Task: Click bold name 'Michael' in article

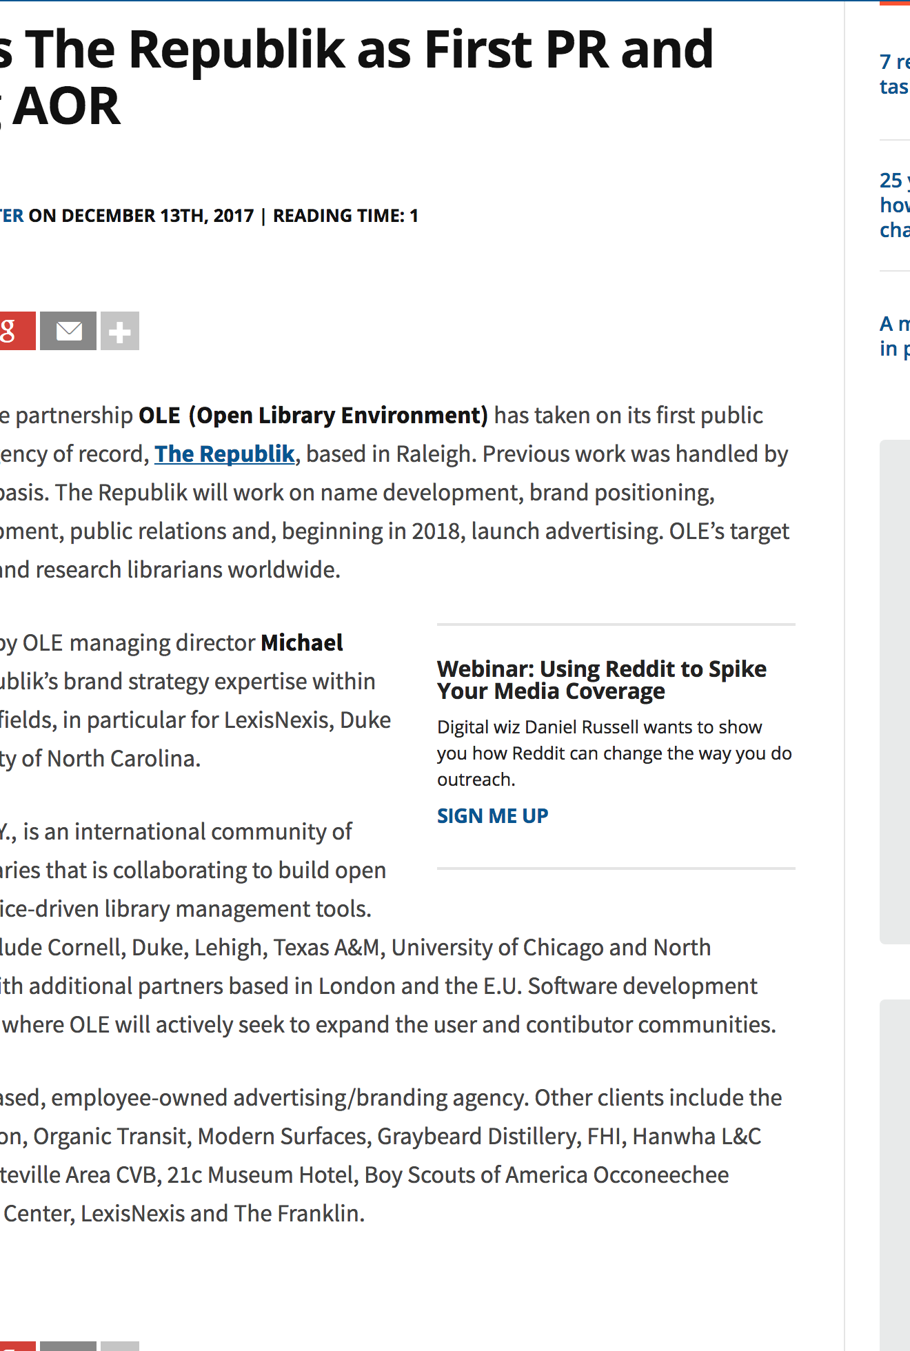Action: (x=301, y=643)
